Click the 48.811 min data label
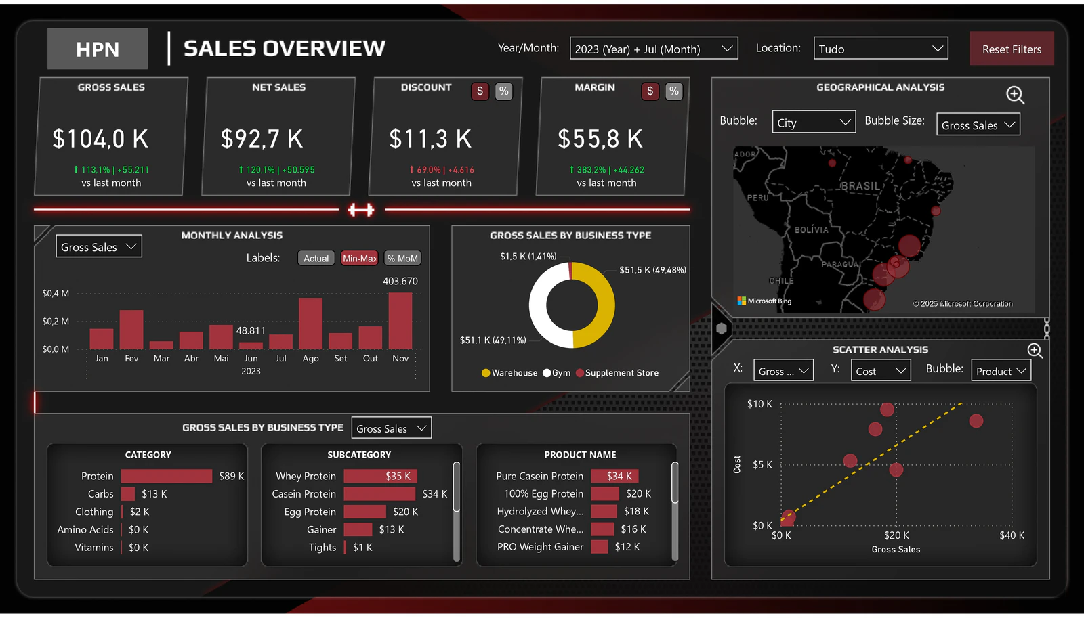Screen dimensions: 1084x618 point(251,331)
